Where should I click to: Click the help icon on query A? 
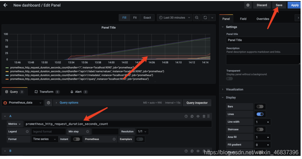pos(186,116)
